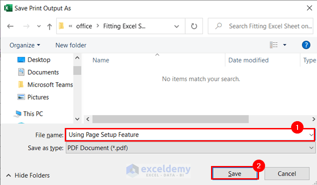Open the Organize menu
The width and height of the screenshot is (317, 185).
(x=24, y=45)
